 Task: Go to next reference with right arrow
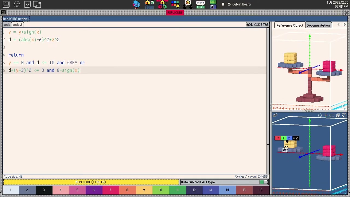[345, 25]
